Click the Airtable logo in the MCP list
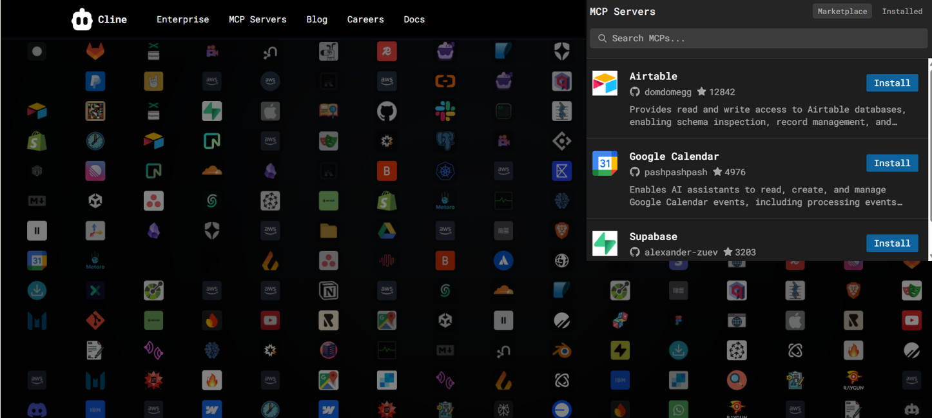 (x=605, y=83)
